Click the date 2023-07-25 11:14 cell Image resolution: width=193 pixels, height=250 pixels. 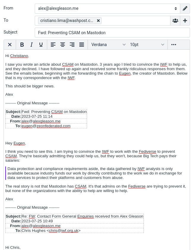pos(54,117)
